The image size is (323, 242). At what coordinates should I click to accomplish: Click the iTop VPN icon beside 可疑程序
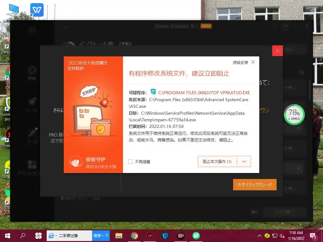(153, 92)
